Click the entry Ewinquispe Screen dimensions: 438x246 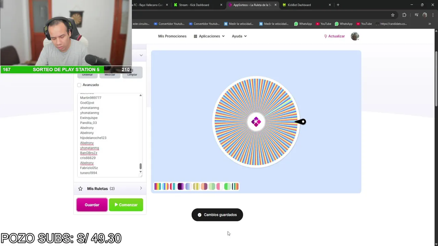89,118
